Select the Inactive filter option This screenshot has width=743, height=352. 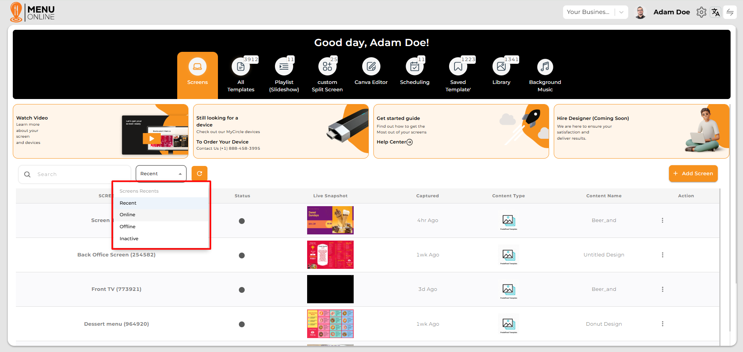pyautogui.click(x=129, y=239)
